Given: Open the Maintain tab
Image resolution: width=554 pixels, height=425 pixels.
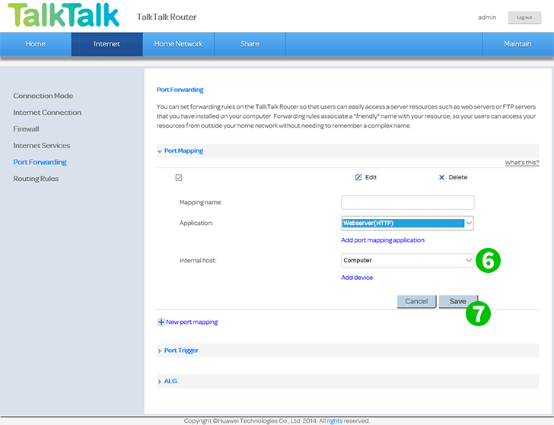Looking at the screenshot, I should (x=517, y=44).
